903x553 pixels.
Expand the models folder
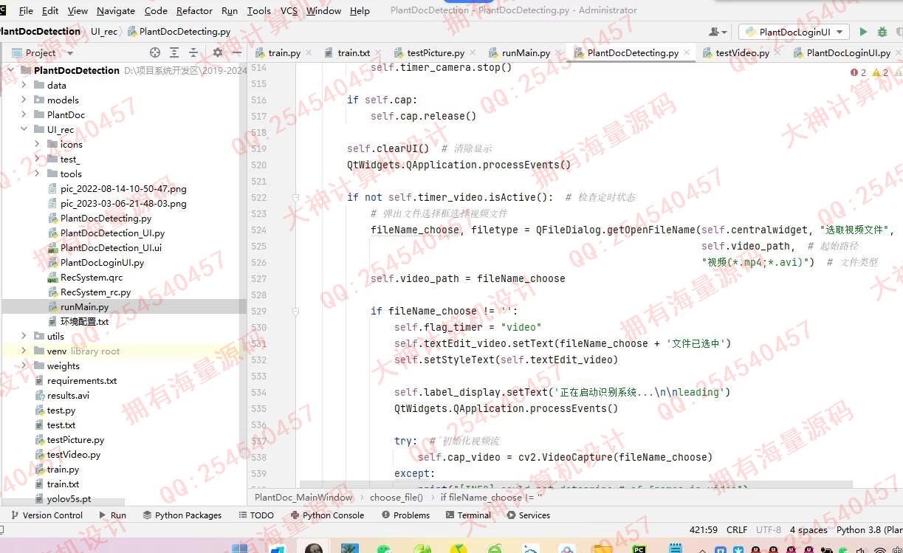coord(24,100)
